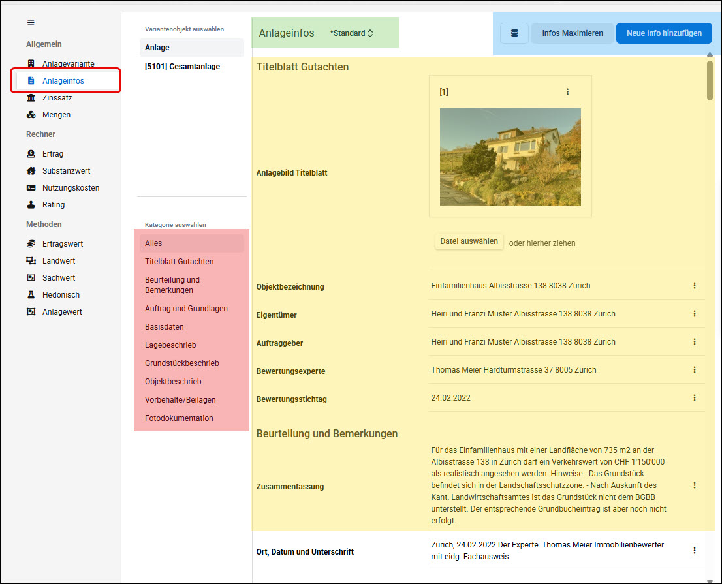Click Bewertungsexperte value Thomas Meier Hardturmstrasse
The height and width of the screenshot is (584, 722).
point(513,370)
